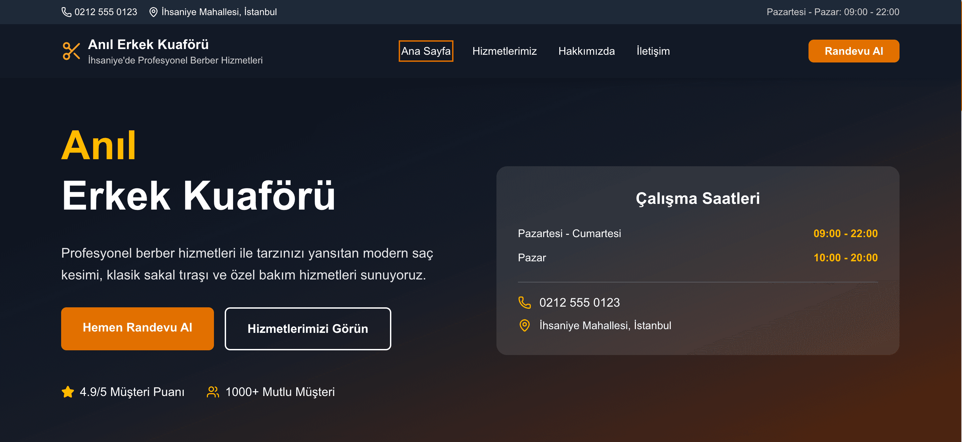This screenshot has width=962, height=442.
Task: Click the star icon beside customer rating
Action: (x=68, y=392)
